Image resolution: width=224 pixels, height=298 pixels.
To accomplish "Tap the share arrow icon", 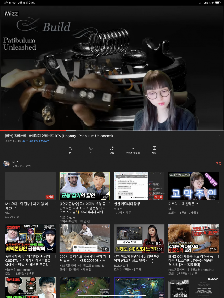I will point(112,148).
